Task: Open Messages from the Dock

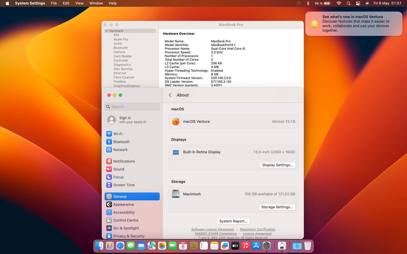Action: point(131,246)
